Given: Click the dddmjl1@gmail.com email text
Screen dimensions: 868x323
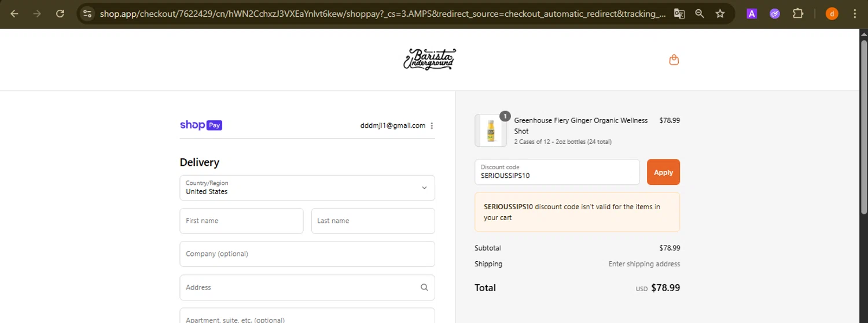Looking at the screenshot, I should pyautogui.click(x=392, y=125).
